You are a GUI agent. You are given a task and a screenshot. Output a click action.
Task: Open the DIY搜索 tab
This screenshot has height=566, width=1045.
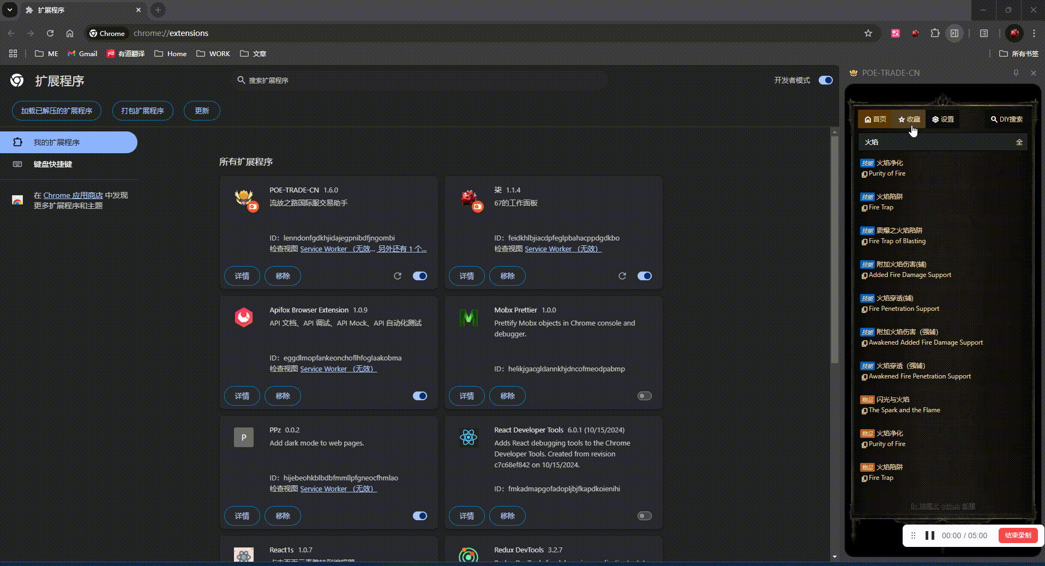click(x=1007, y=119)
